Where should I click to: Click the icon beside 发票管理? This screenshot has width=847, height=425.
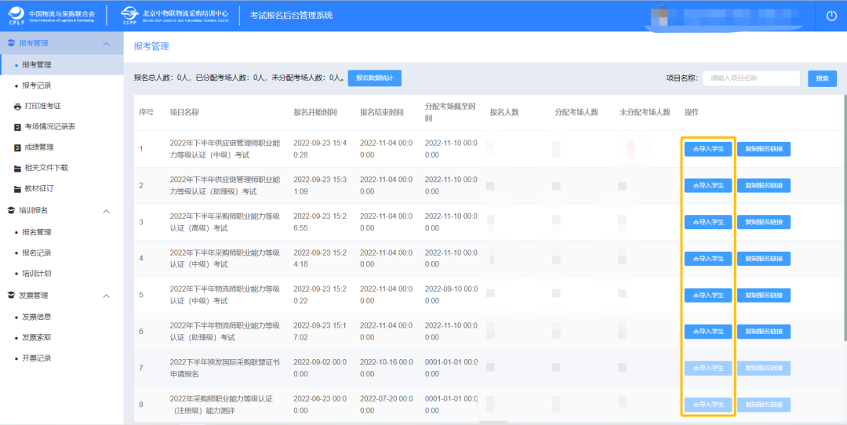(x=11, y=296)
